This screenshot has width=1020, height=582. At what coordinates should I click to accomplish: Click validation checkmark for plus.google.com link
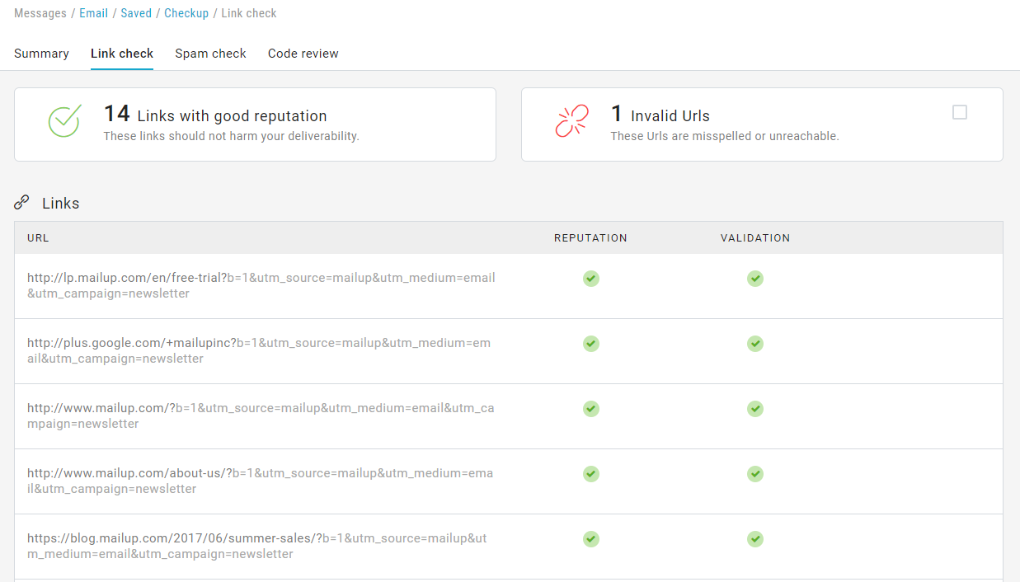pyautogui.click(x=754, y=344)
